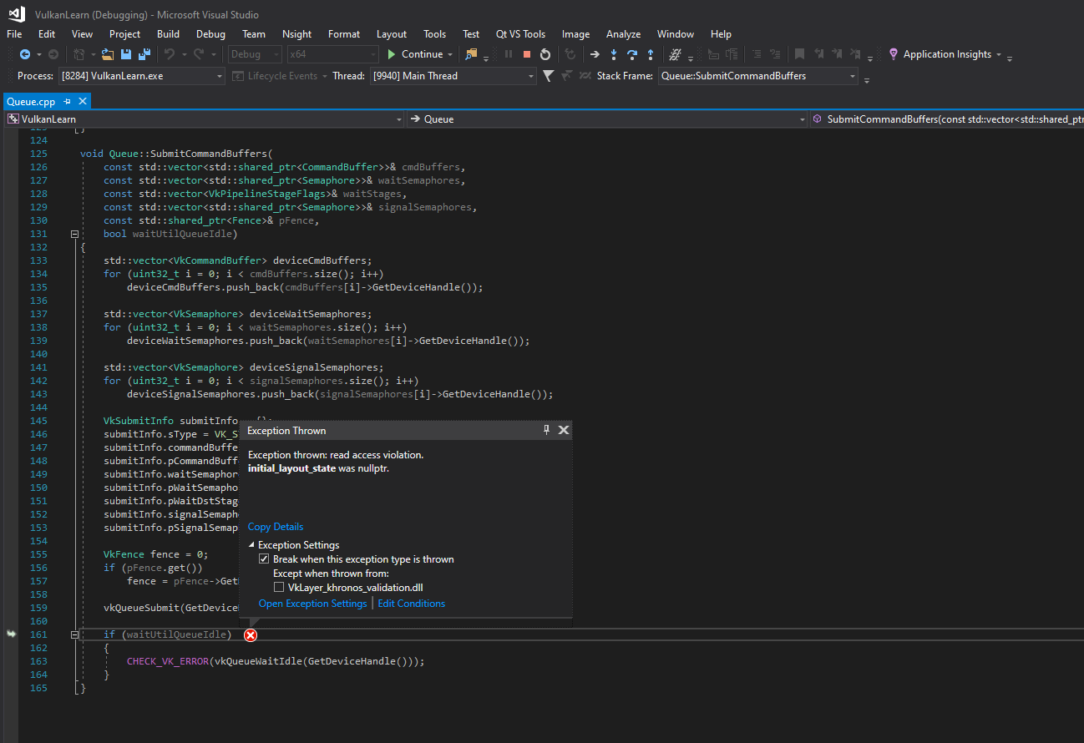Viewport: 1084px width, 743px height.
Task: Click the Step Out icon
Action: coord(651,54)
